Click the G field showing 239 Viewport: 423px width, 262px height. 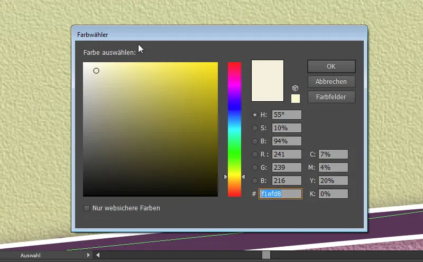pos(287,168)
